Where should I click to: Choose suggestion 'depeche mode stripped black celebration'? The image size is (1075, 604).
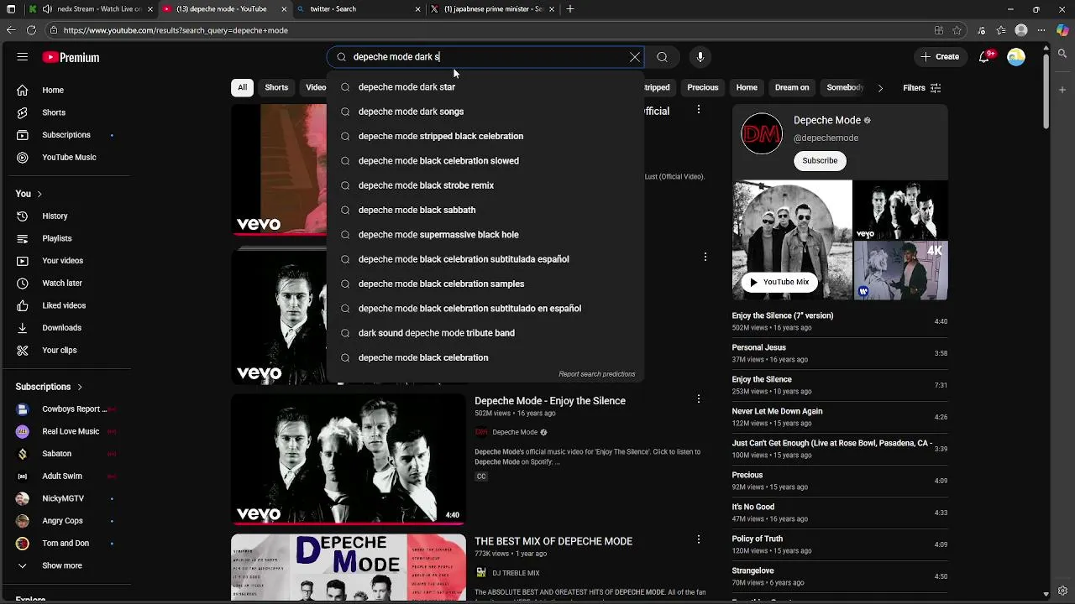tap(485, 136)
